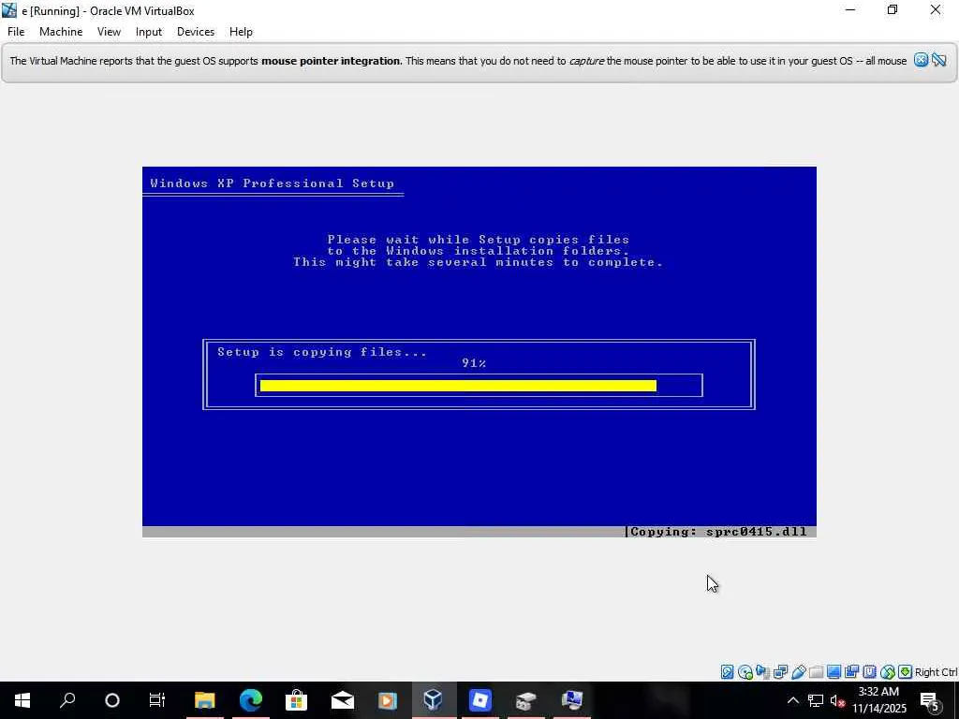Click the USB devices indicator
Image resolution: width=959 pixels, height=719 pixels.
798,672
